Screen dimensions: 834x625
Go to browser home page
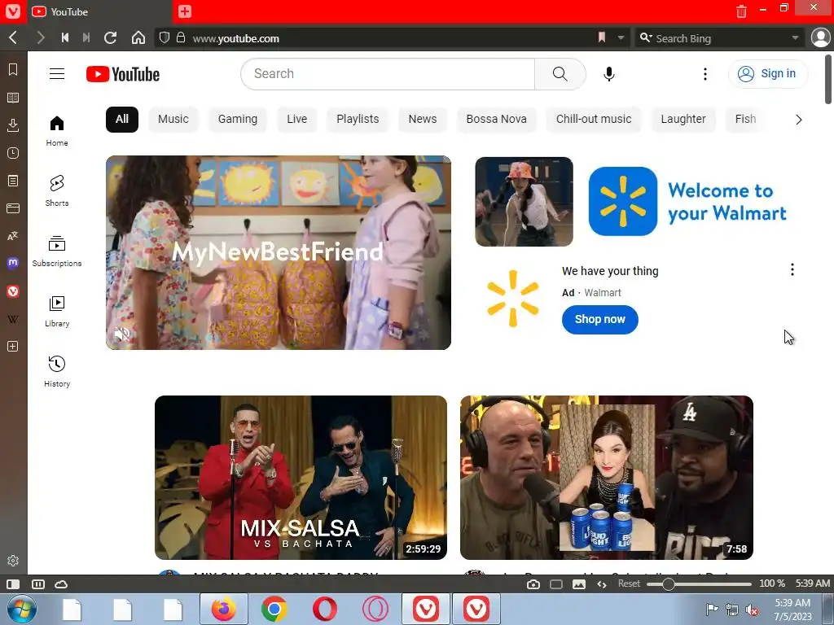(138, 37)
